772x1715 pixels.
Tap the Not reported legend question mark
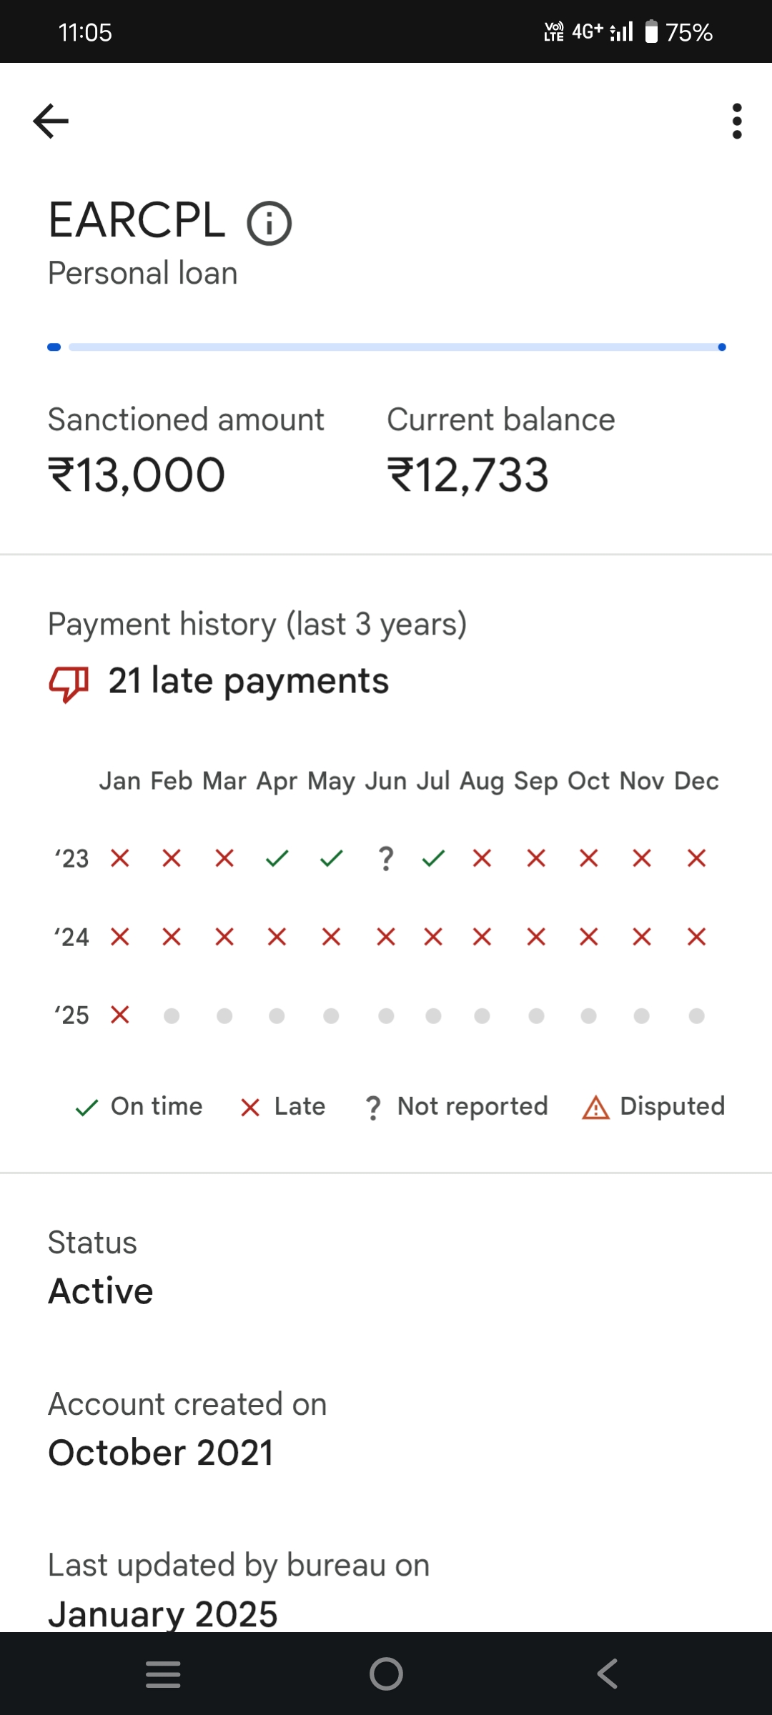[x=373, y=1108]
